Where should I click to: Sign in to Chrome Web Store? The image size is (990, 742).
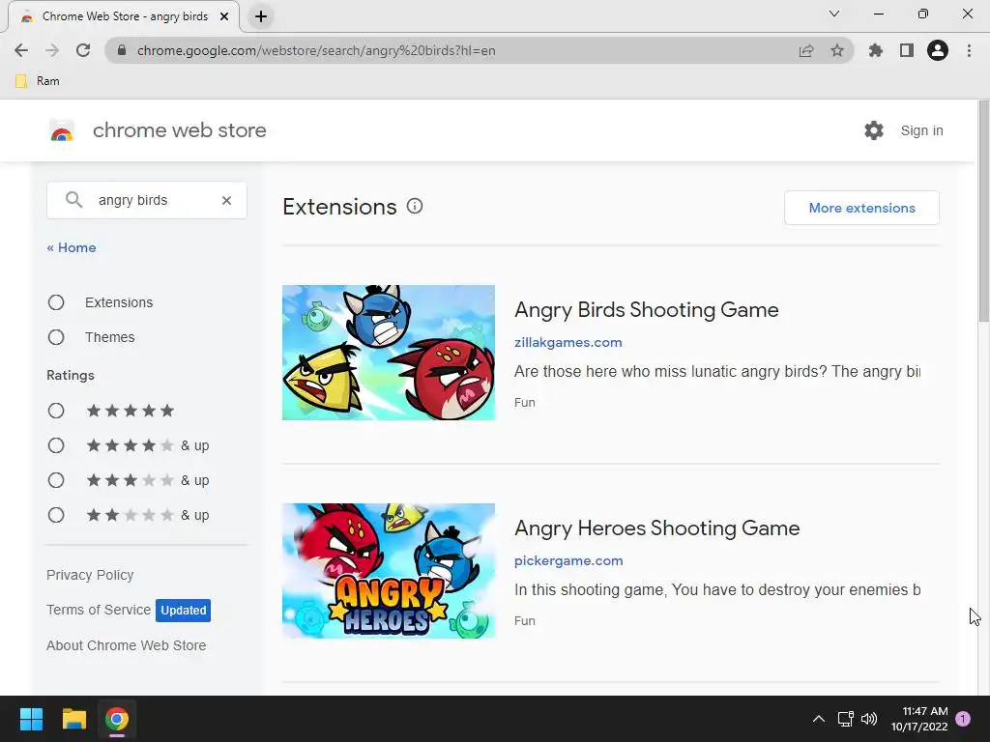tap(921, 130)
